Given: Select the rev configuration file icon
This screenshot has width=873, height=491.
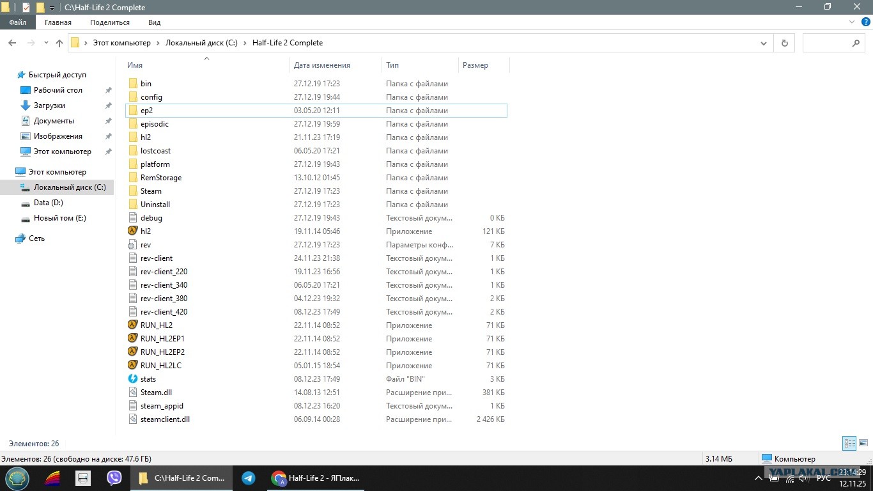Looking at the screenshot, I should [x=133, y=244].
